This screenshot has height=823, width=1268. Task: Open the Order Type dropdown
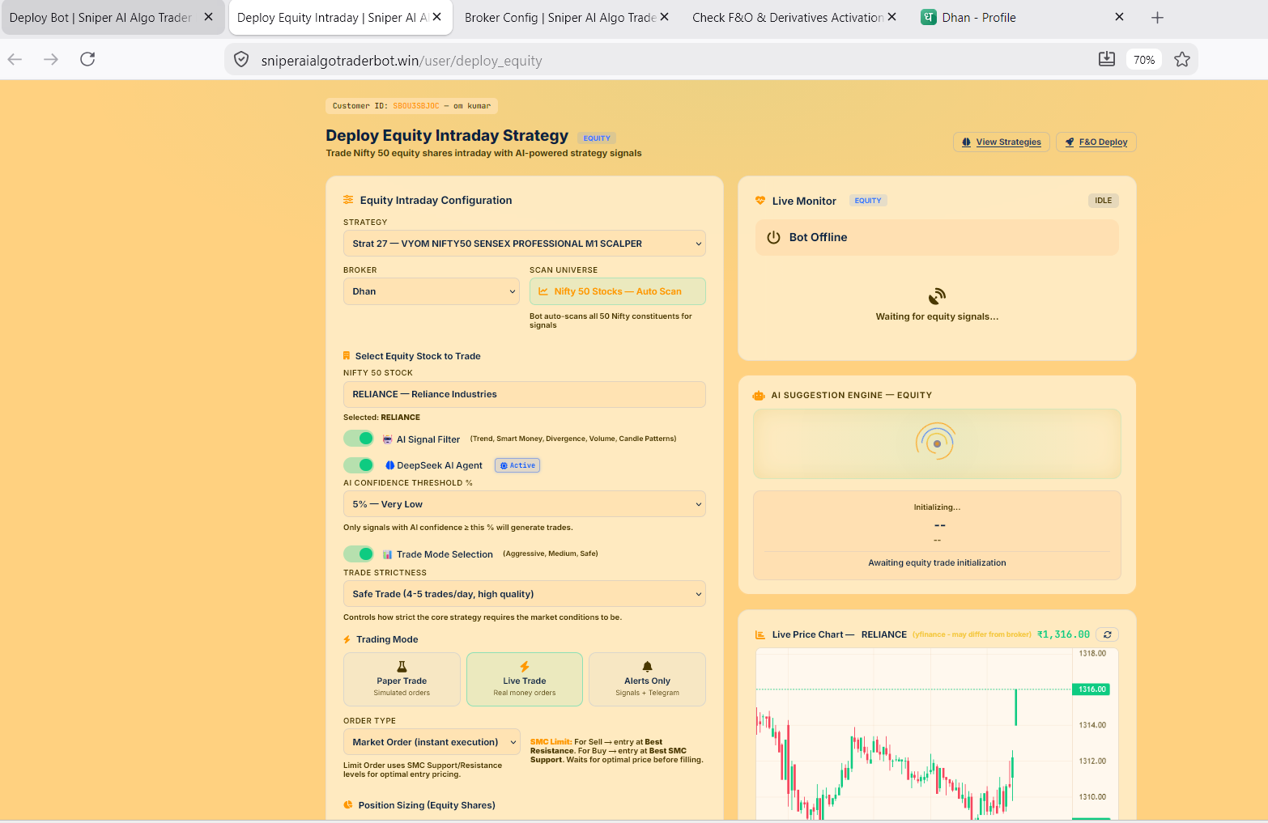[432, 742]
